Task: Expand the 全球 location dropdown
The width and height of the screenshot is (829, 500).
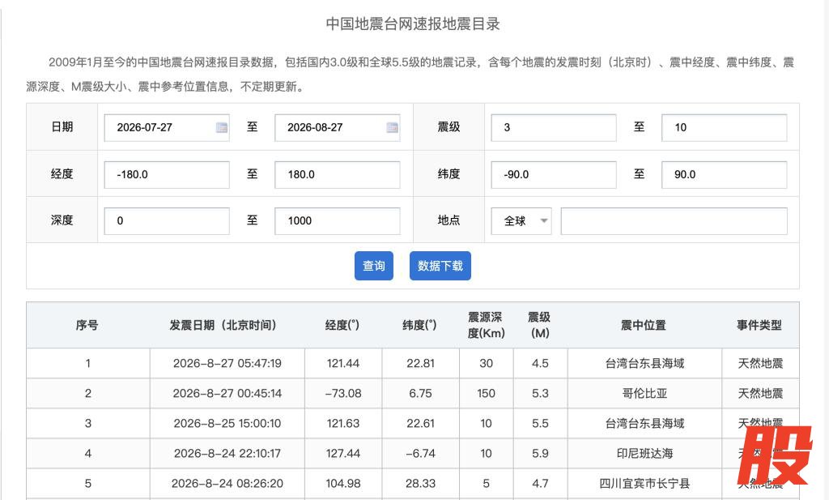Action: coord(521,220)
